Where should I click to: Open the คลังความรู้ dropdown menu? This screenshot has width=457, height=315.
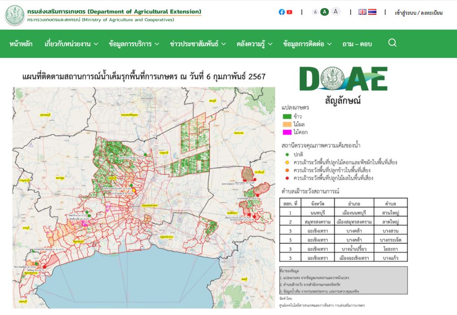[254, 44]
